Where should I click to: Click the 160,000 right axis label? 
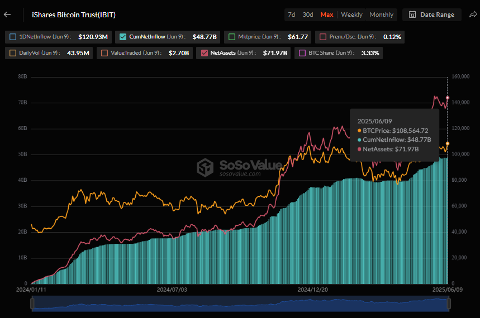tap(460, 76)
